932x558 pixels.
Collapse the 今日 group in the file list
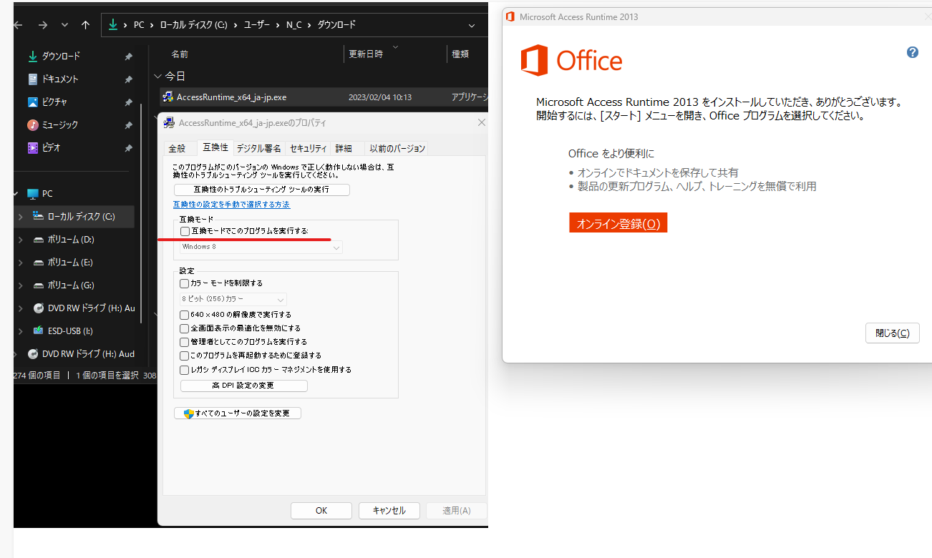coord(158,76)
